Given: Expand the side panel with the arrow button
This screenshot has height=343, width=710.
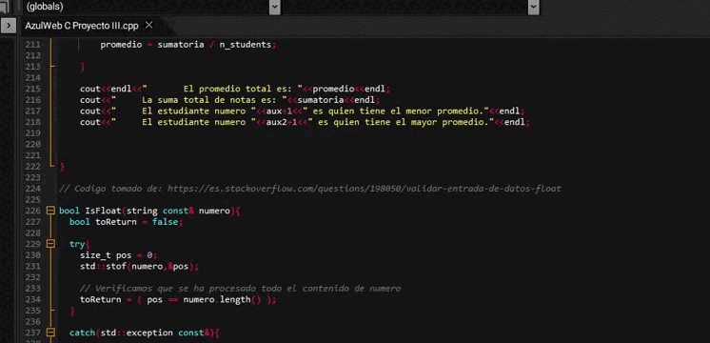Looking at the screenshot, I should [x=9, y=26].
